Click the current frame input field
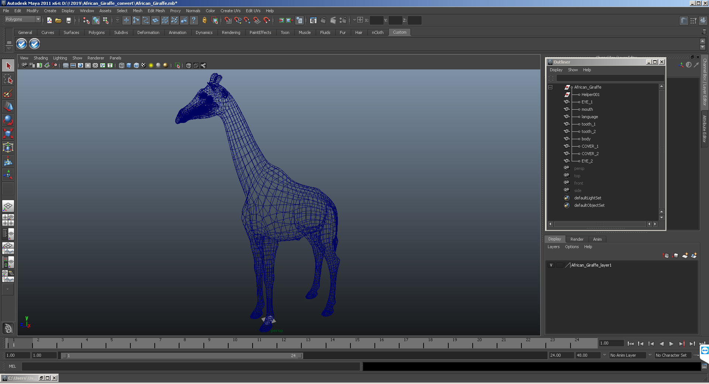The image size is (709, 384). coord(611,343)
